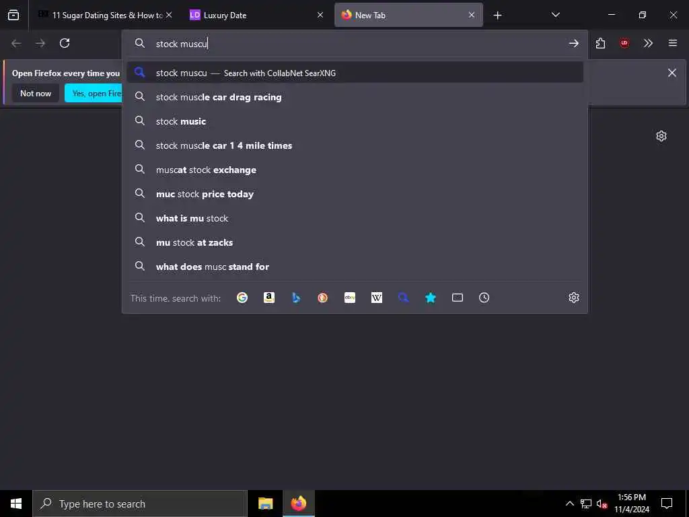
Task: Open search settings gear in dropdown
Action: pyautogui.click(x=574, y=298)
